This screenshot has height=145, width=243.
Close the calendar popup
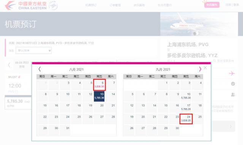[205, 68]
